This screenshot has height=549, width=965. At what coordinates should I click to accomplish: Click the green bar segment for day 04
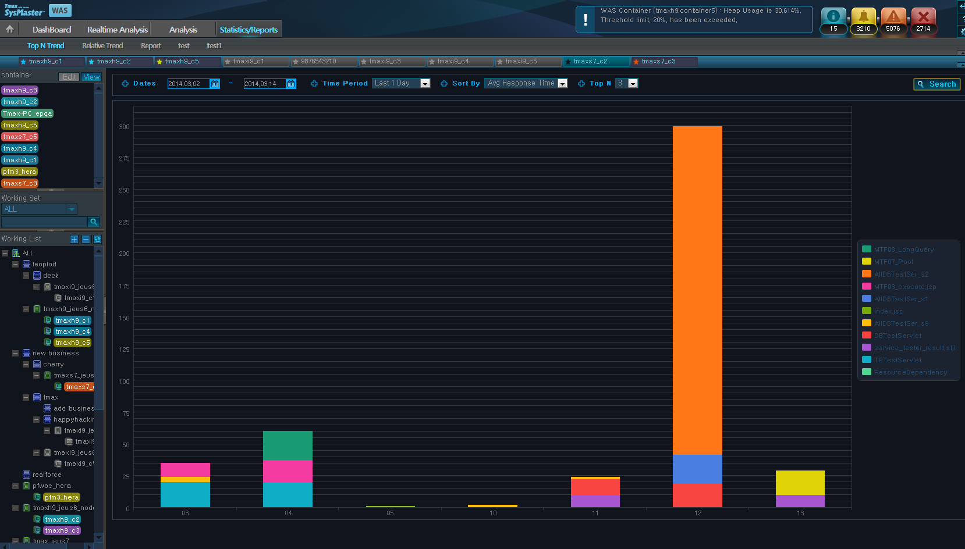[x=288, y=445]
